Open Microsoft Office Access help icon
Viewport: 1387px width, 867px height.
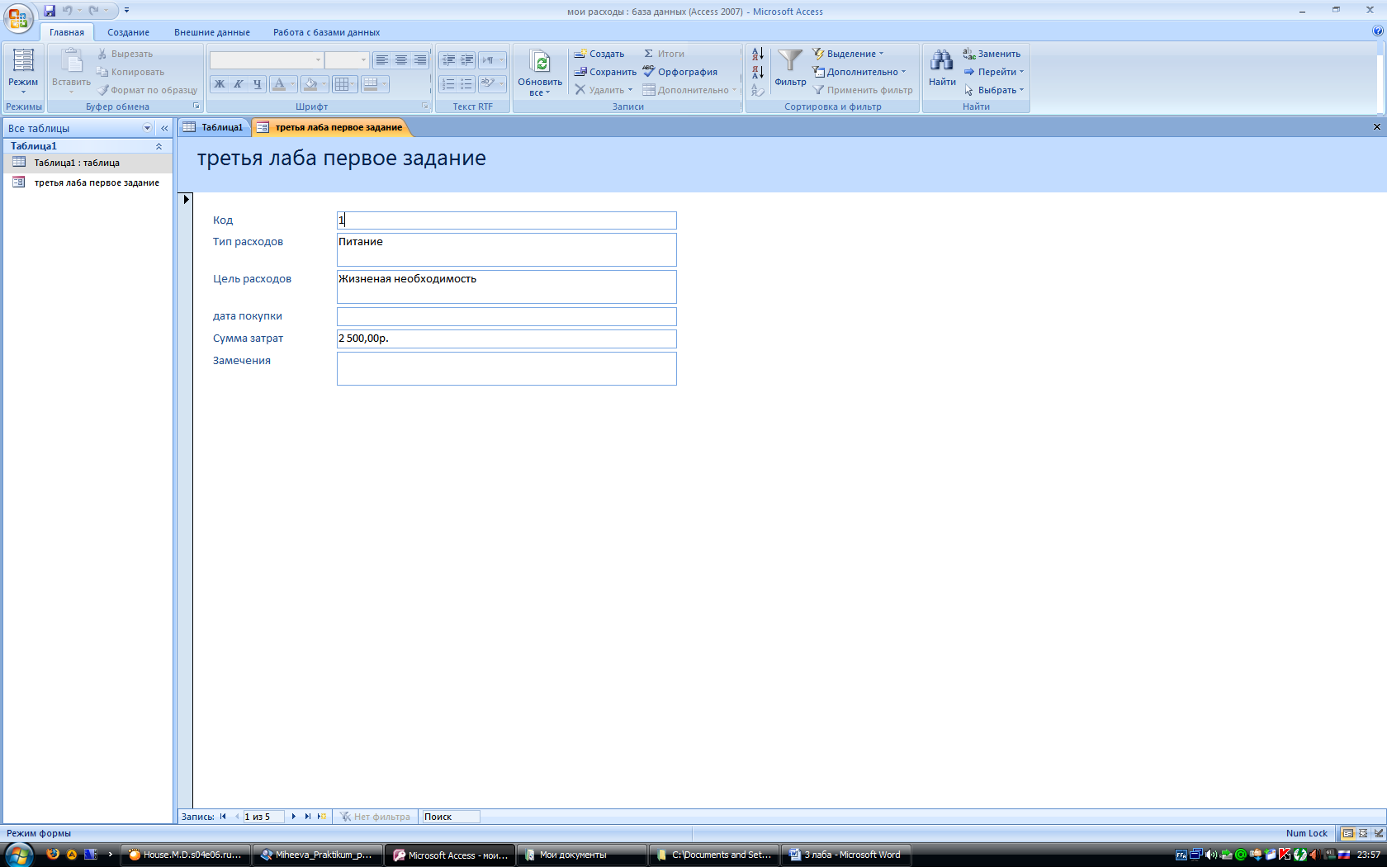coord(1377,31)
